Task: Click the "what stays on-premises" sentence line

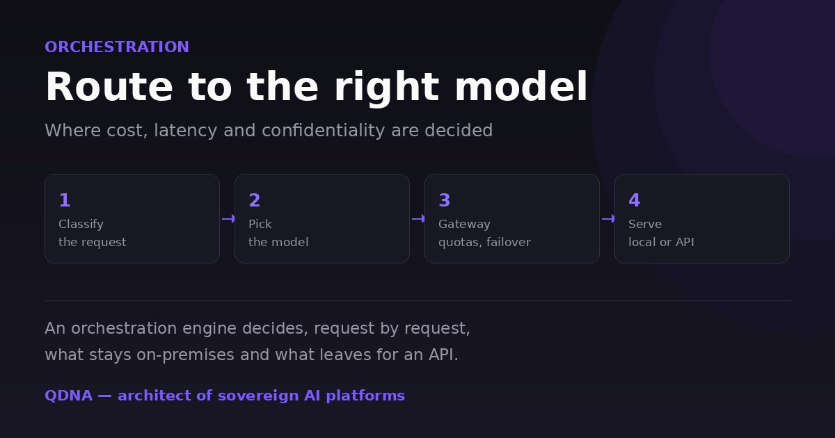Action: (x=252, y=355)
